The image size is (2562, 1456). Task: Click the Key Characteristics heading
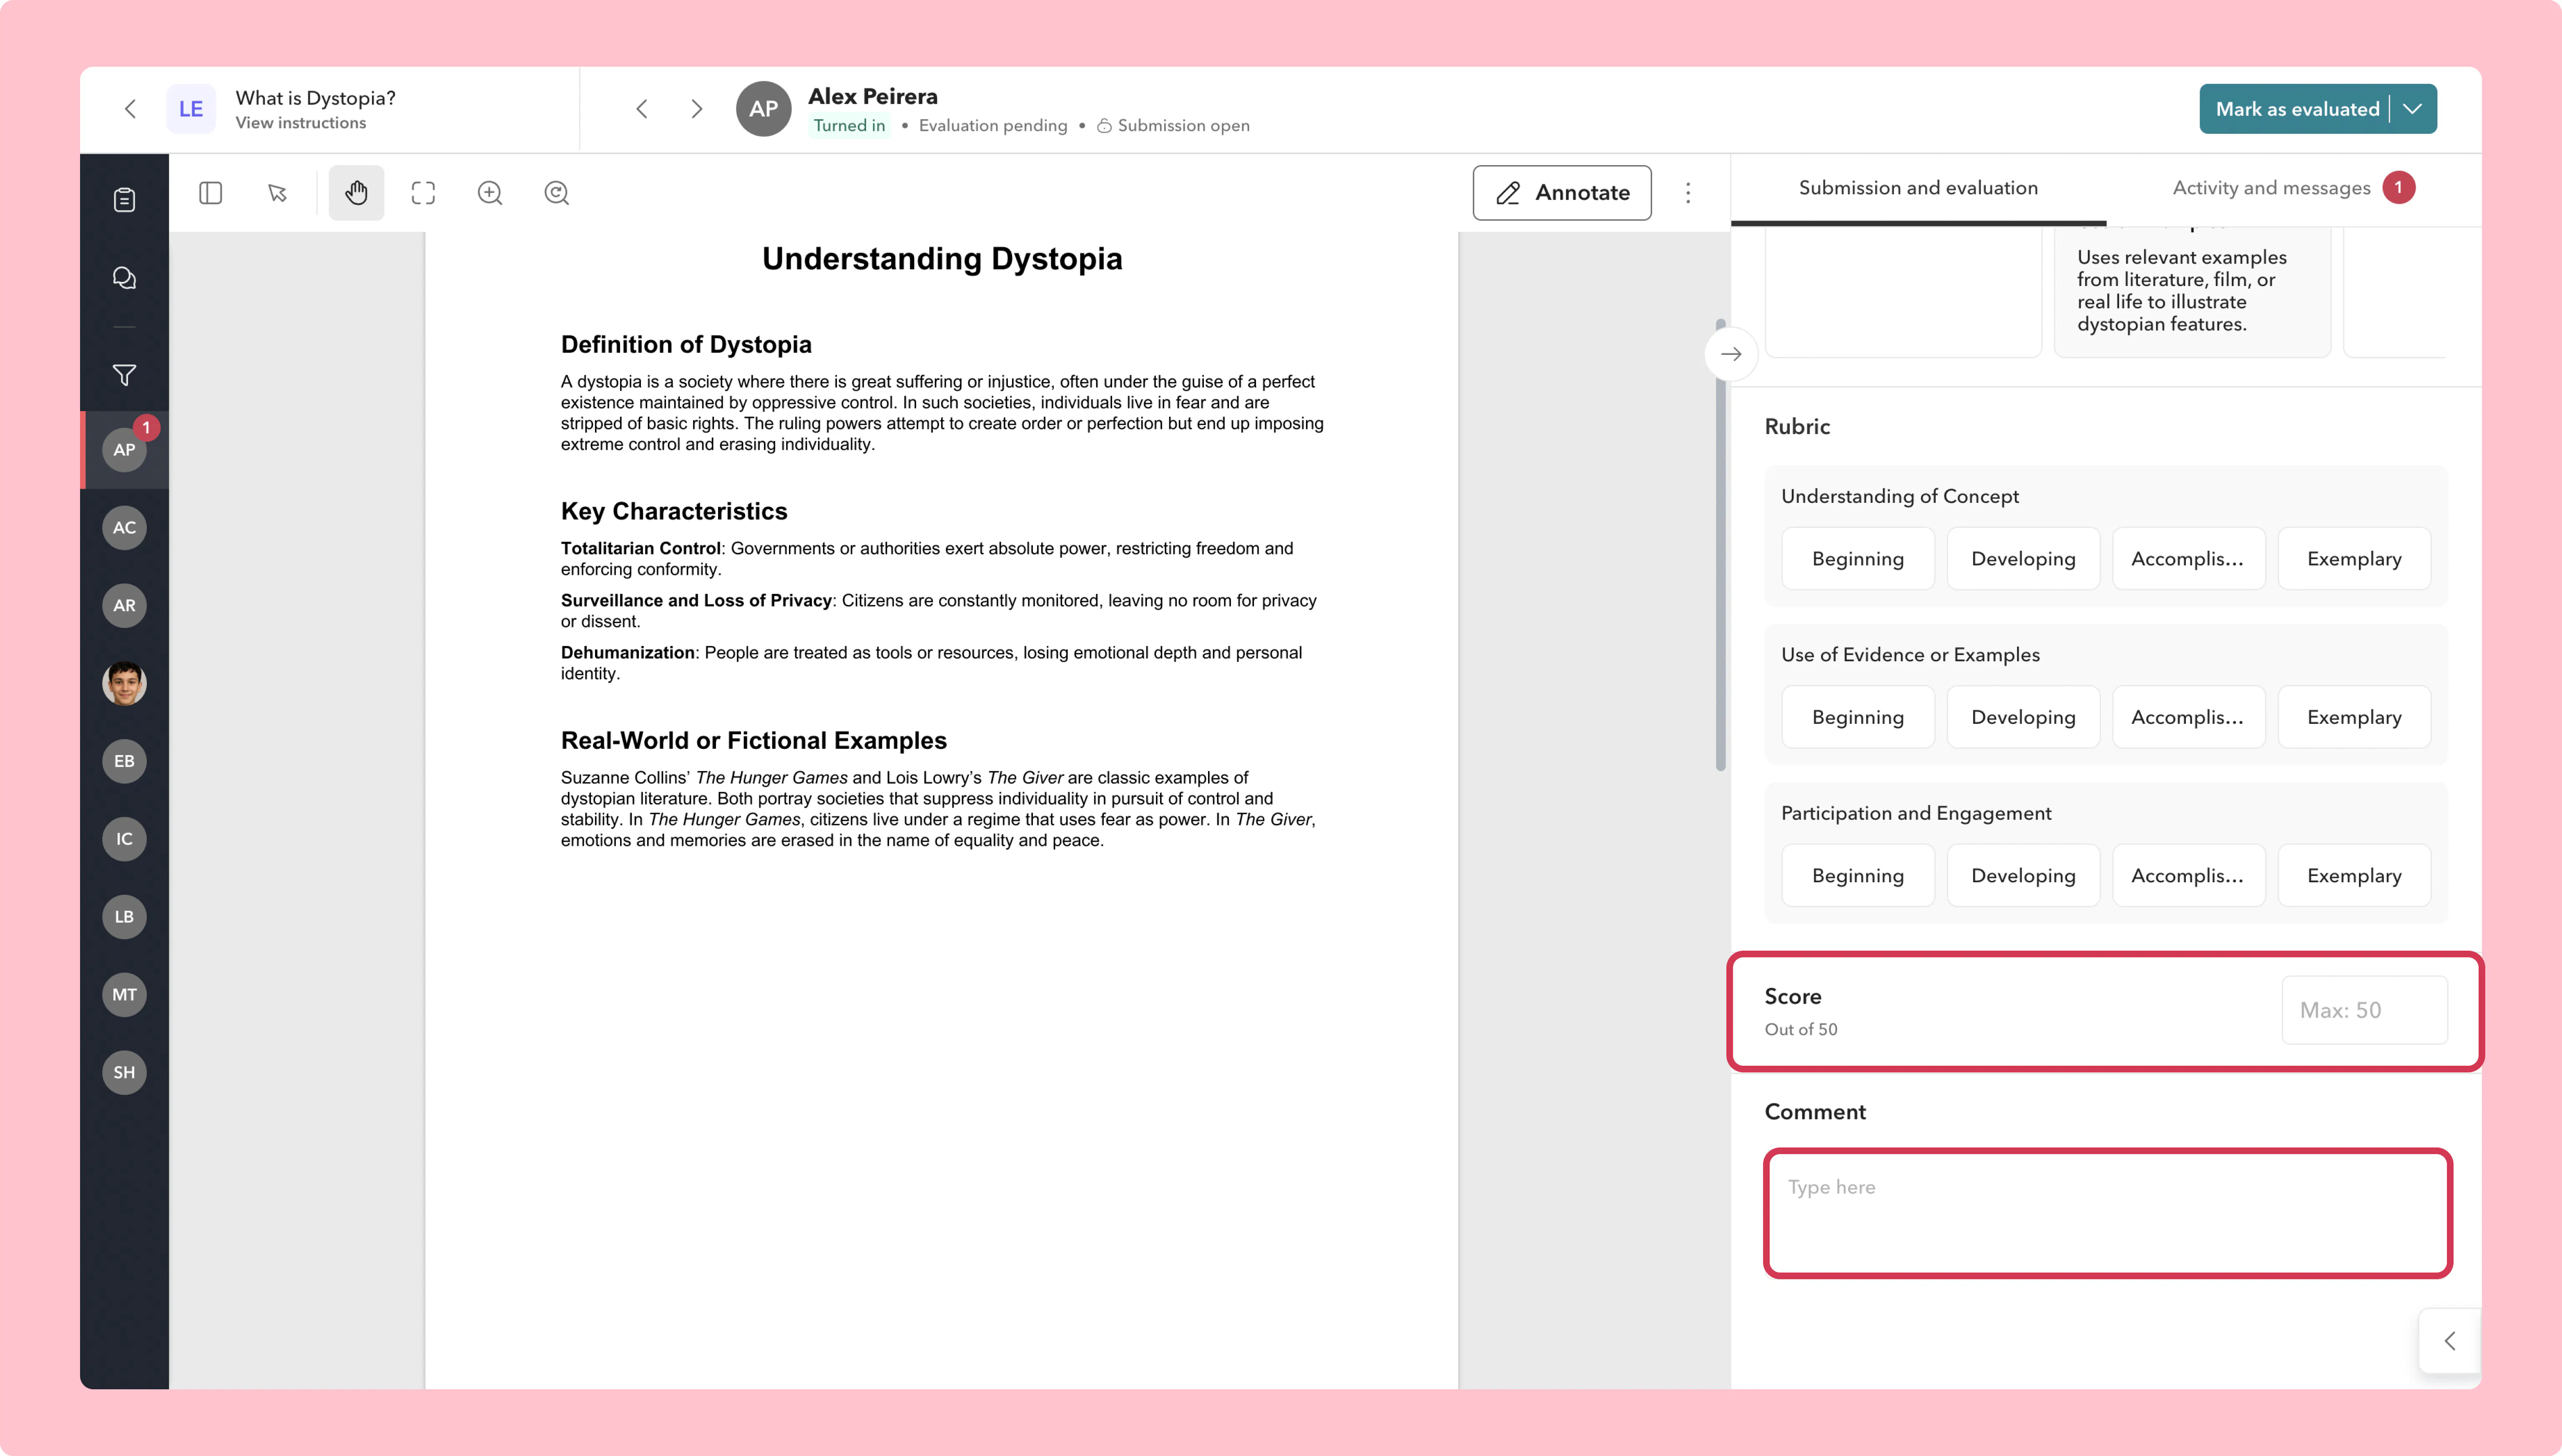click(x=674, y=512)
